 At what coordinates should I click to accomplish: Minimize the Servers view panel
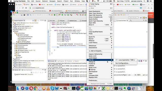[43, 70]
